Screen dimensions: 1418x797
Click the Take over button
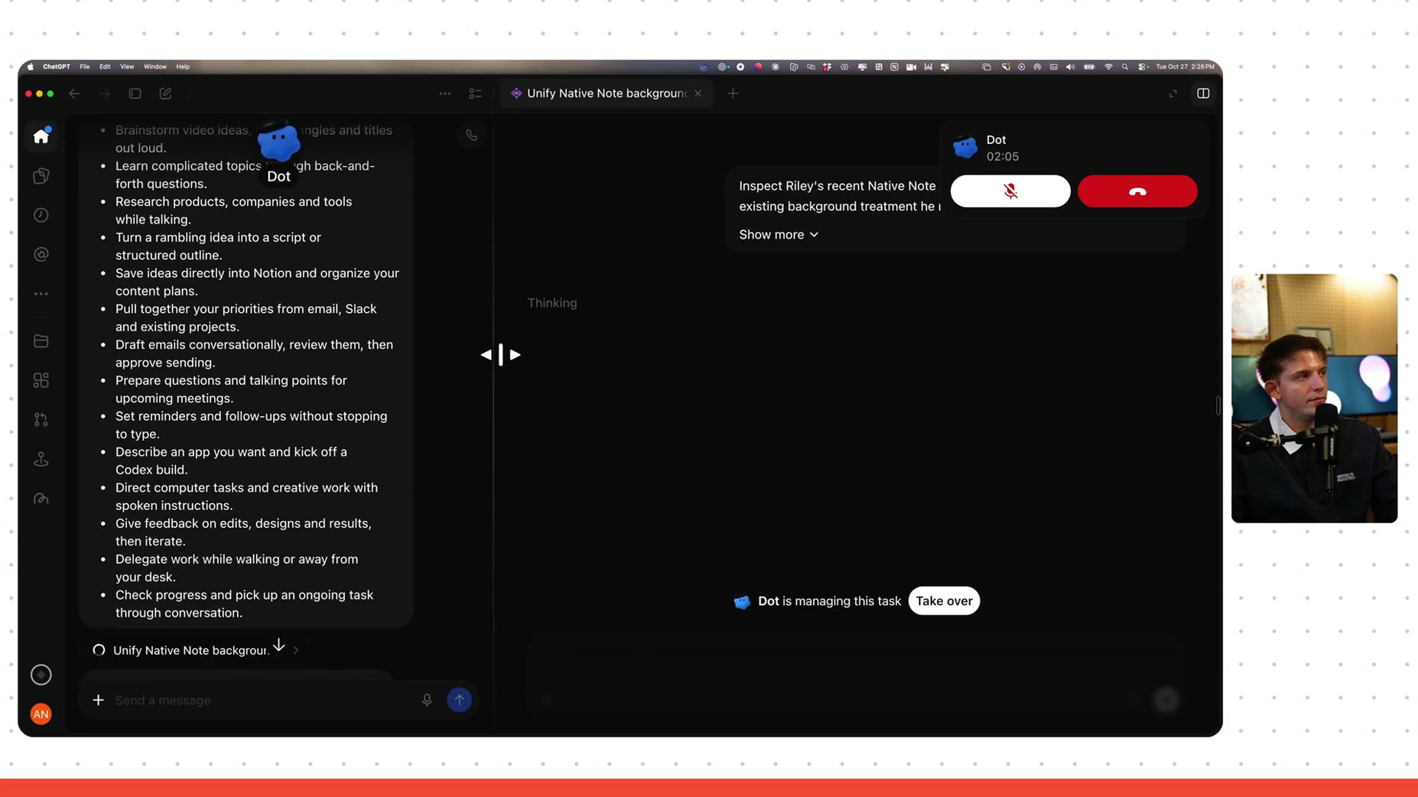coord(944,601)
